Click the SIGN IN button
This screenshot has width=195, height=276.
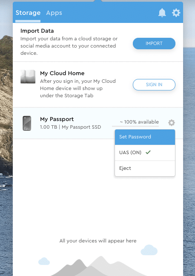154,84
